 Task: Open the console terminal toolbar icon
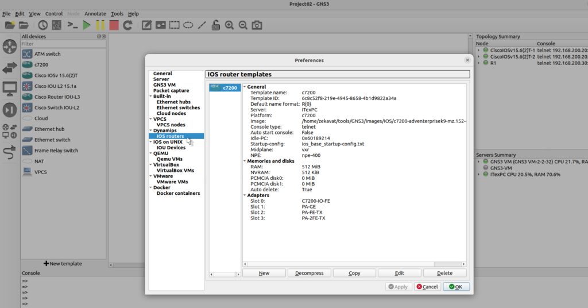[x=72, y=25]
